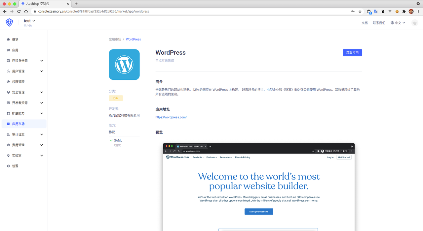
Task: Click the 审计日志 audit log icon
Action: click(9, 134)
